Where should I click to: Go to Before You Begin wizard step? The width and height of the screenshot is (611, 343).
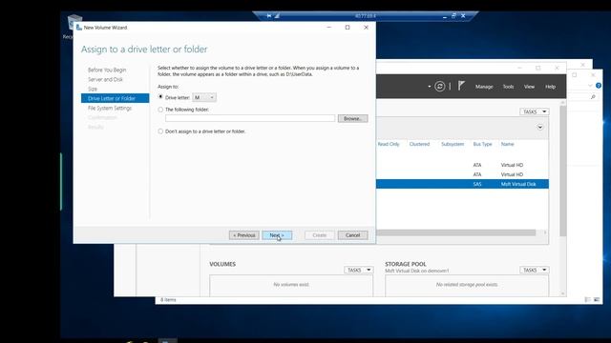point(107,70)
